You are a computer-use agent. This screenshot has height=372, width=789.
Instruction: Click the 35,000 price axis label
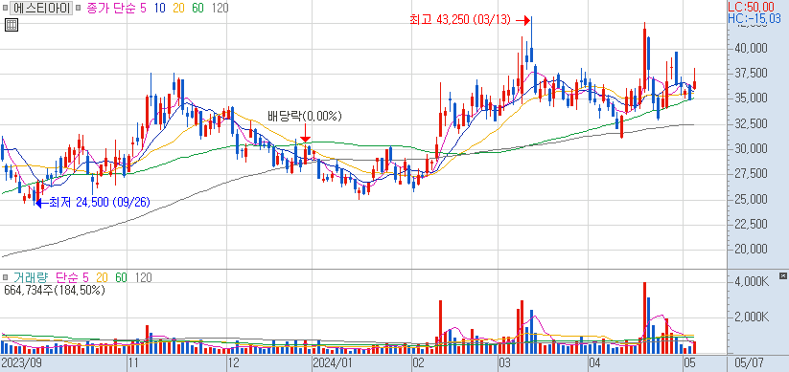751,98
